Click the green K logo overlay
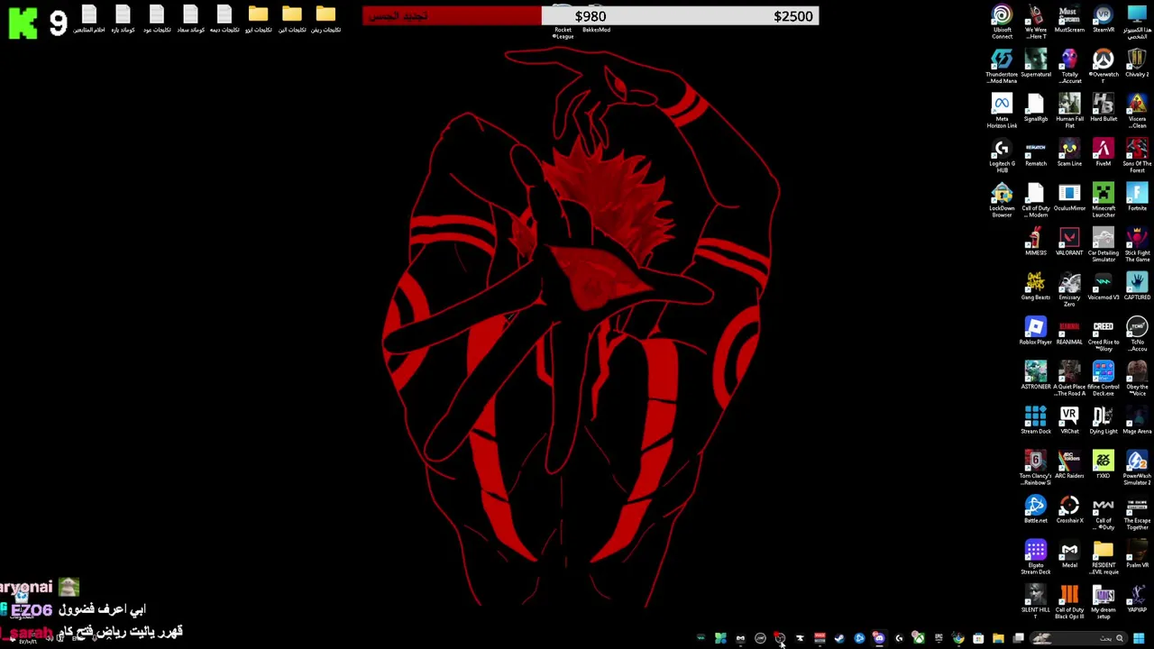Viewport: 1154px width, 649px height. tap(23, 22)
